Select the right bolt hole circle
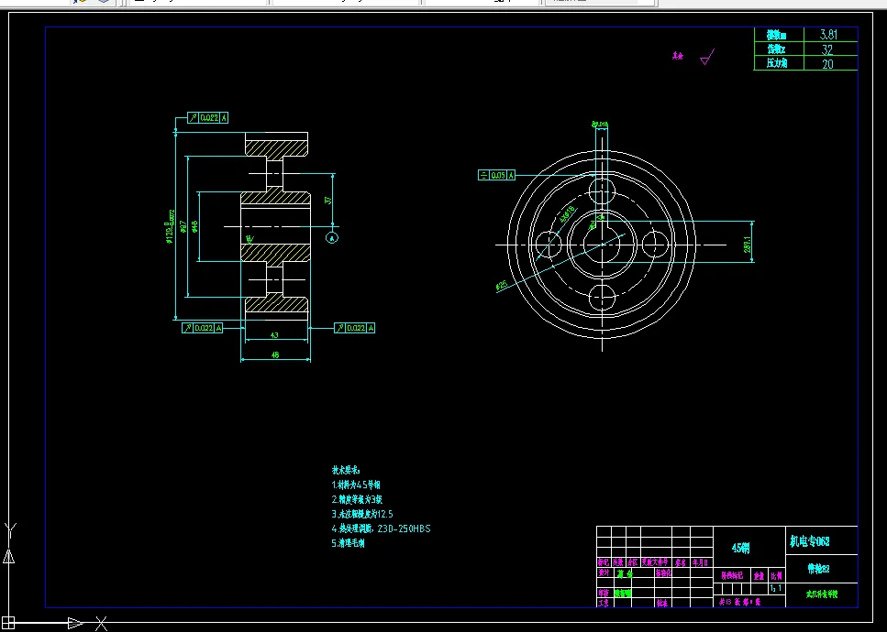The width and height of the screenshot is (887, 632). (655, 245)
